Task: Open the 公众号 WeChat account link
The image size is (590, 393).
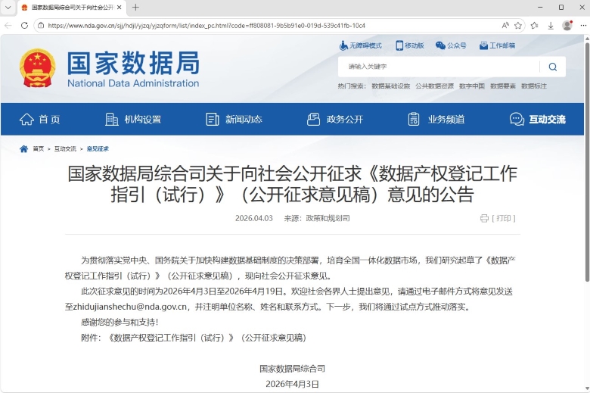Action: tap(451, 45)
